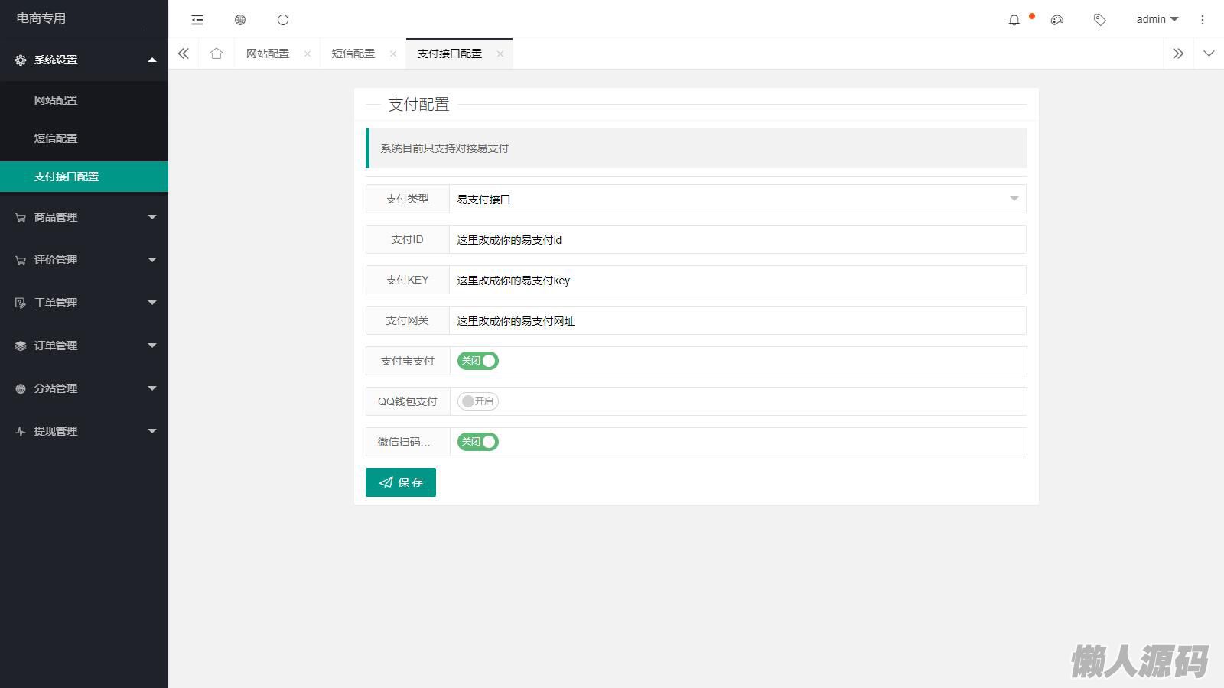Open the vertical three-dot more menu
This screenshot has height=688, width=1224.
click(x=1202, y=20)
